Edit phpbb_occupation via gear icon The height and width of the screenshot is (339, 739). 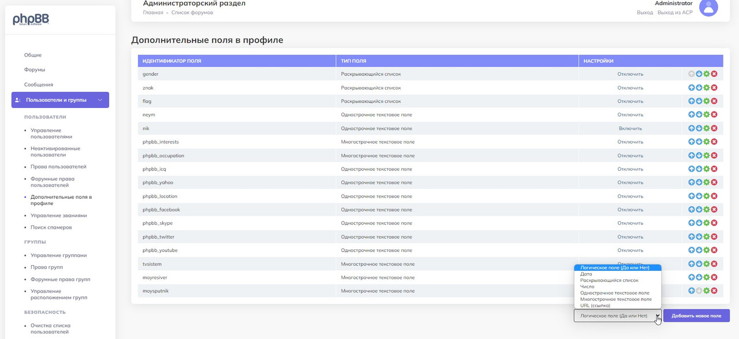coord(707,155)
